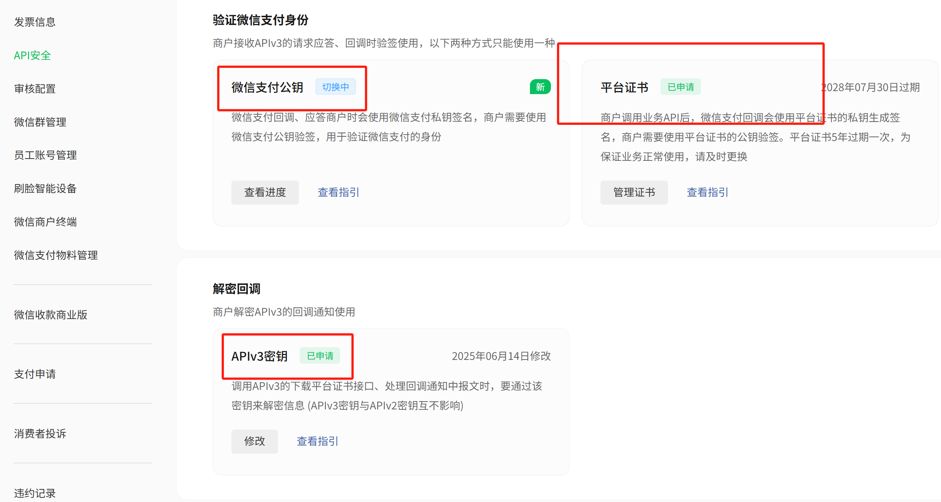Click the 验证微信支付身份 heading
This screenshot has height=502, width=941.
pyautogui.click(x=261, y=20)
